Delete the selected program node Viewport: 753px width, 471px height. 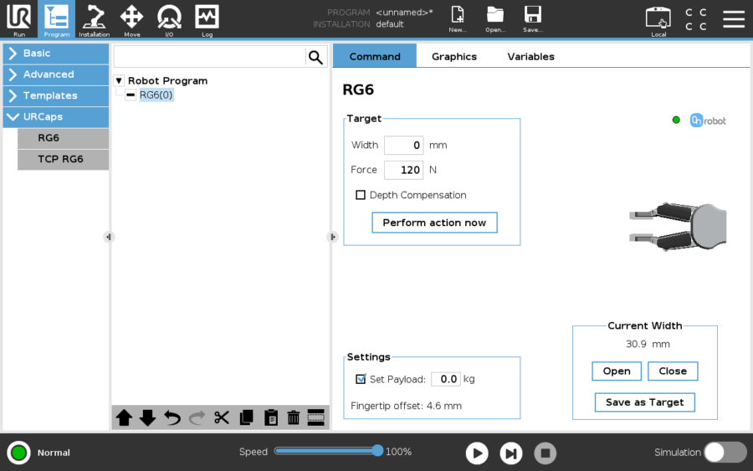click(x=294, y=417)
